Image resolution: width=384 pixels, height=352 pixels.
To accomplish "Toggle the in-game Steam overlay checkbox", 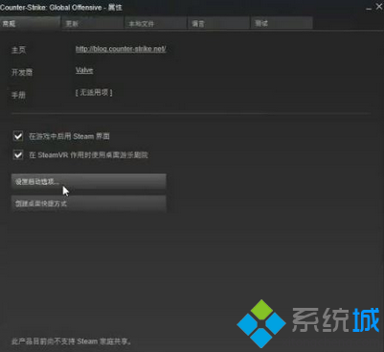I will click(x=18, y=136).
